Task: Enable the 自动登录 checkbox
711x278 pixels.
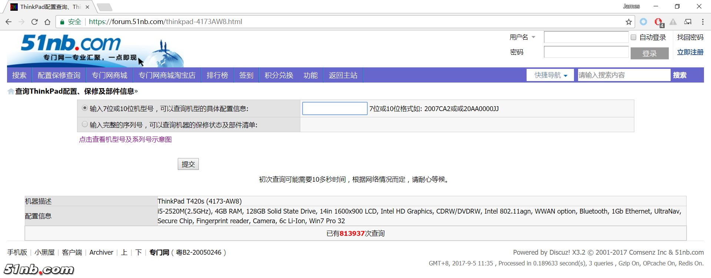Action: point(634,37)
